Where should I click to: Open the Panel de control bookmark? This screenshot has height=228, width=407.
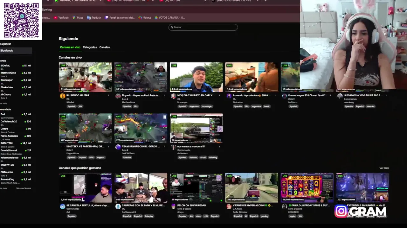(120, 18)
